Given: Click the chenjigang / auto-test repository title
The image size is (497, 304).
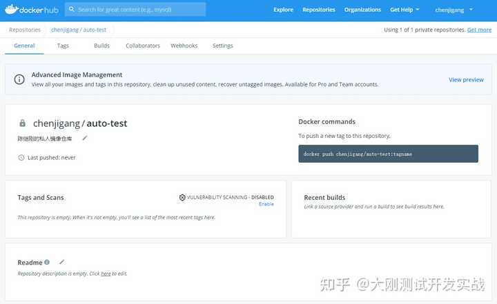Looking at the screenshot, I should coord(80,123).
